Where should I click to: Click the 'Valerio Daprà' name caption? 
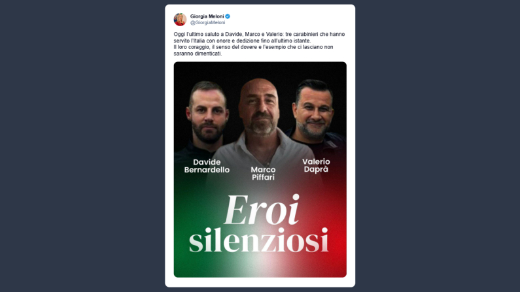click(x=316, y=165)
